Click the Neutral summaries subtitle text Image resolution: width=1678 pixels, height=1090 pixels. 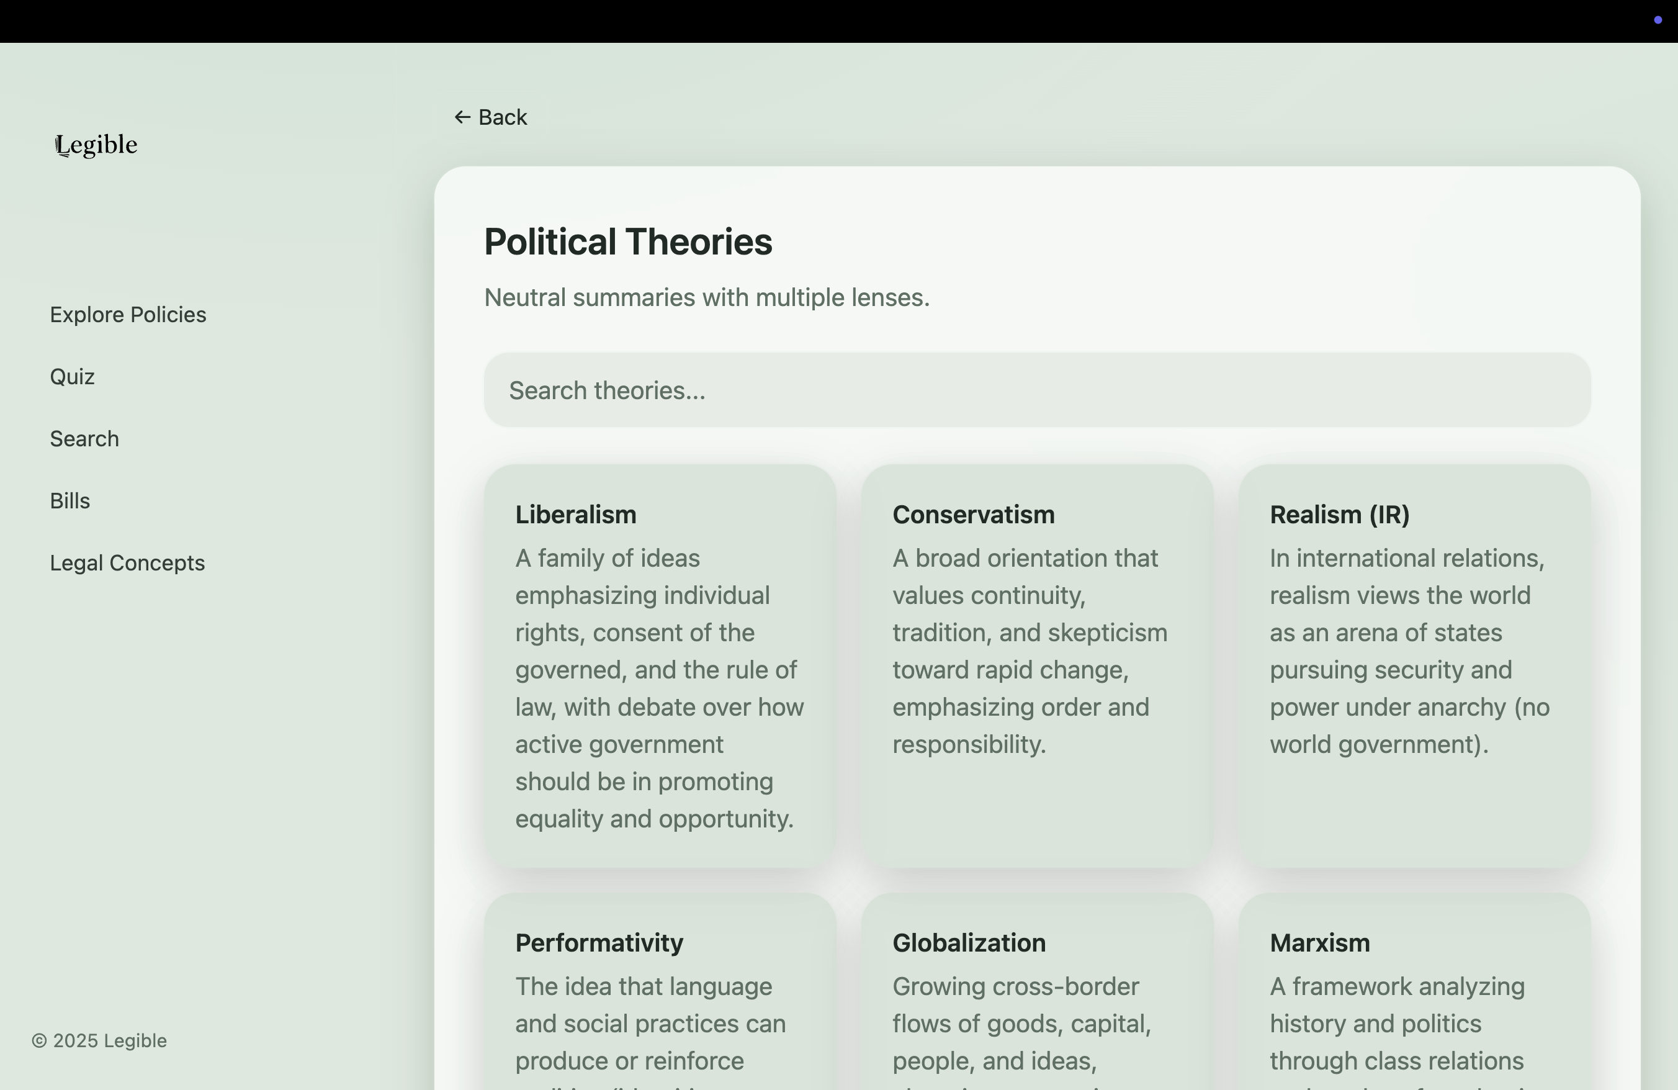[x=706, y=297]
